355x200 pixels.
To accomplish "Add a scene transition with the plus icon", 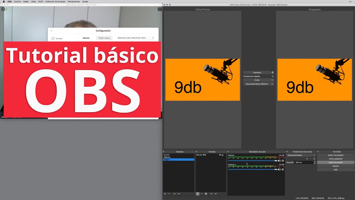I will 307,159.
